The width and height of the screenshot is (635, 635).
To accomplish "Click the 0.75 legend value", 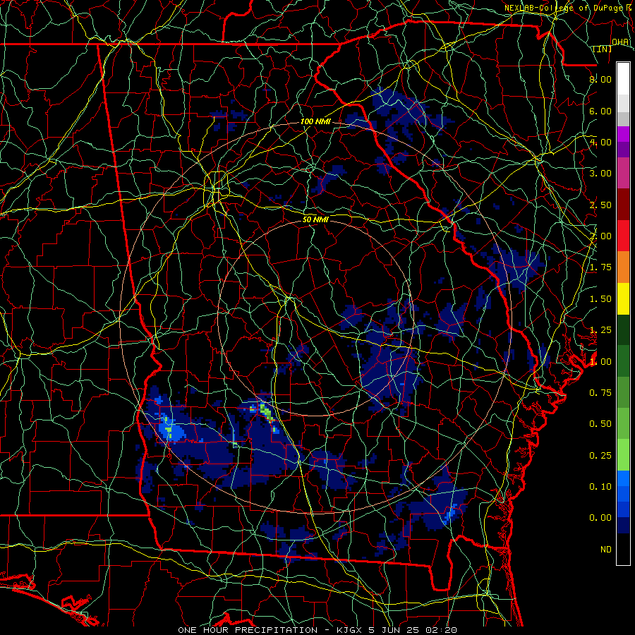I will click(600, 393).
